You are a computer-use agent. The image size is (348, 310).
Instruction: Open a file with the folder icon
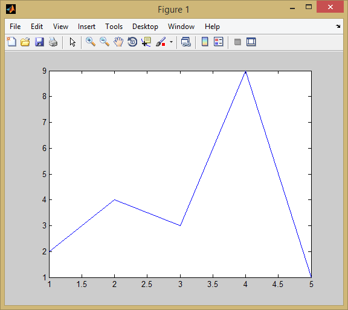pos(25,42)
